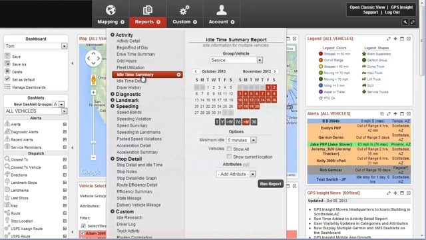This screenshot has width=426, height=240.
Task: Click the Custom gears icon
Action: tap(184, 11)
